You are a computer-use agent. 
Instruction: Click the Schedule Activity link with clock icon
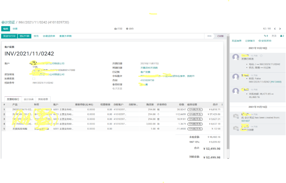point(265,41)
